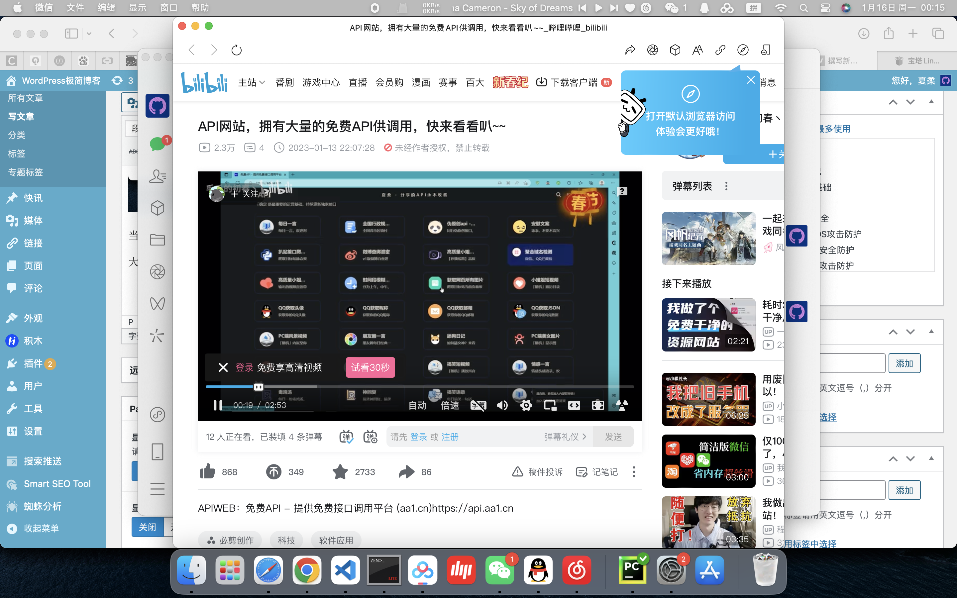
Task: Click 记笔记 notes button
Action: pos(597,472)
